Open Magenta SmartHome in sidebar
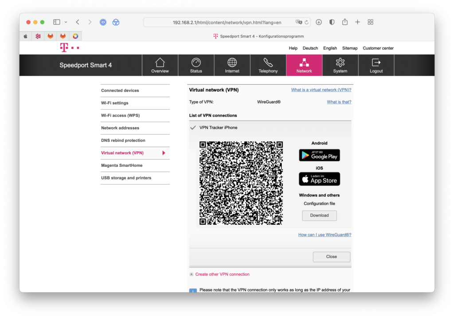The height and width of the screenshot is (318, 454). tap(135, 165)
